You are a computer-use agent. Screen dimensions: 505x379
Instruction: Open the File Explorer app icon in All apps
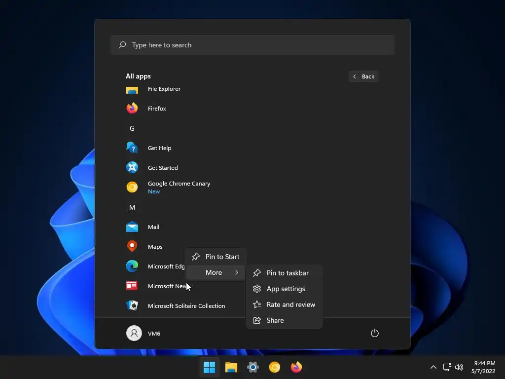(132, 90)
